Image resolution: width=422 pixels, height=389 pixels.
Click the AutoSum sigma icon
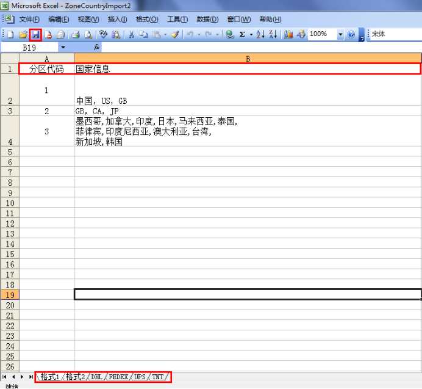click(x=242, y=35)
